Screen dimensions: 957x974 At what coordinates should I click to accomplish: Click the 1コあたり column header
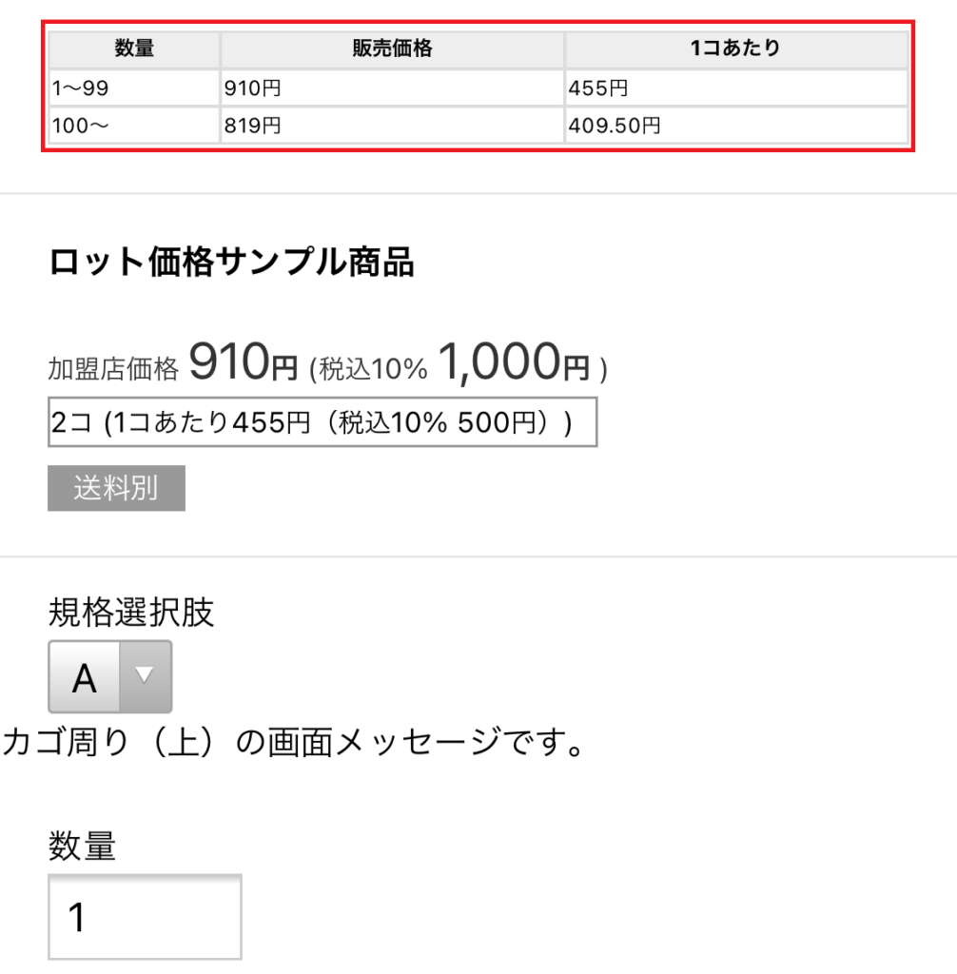735,49
